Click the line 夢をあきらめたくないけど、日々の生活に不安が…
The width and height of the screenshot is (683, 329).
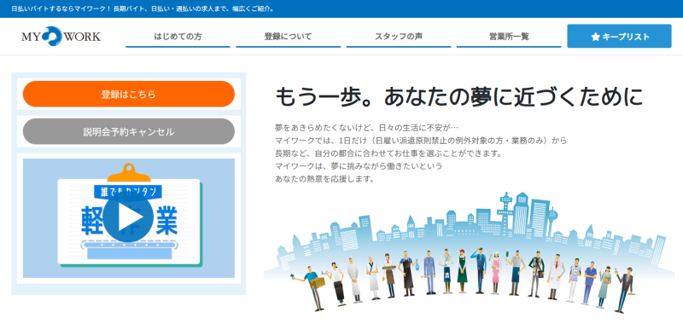[366, 128]
